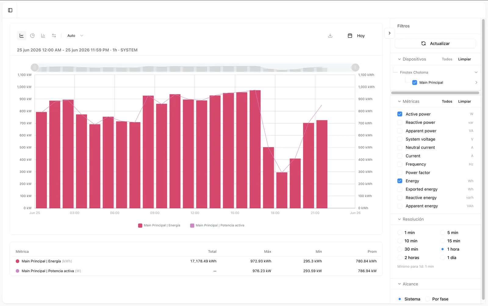Image resolution: width=488 pixels, height=306 pixels.
Task: Expand the Finotex Choloma dropdown
Action: [476, 72]
